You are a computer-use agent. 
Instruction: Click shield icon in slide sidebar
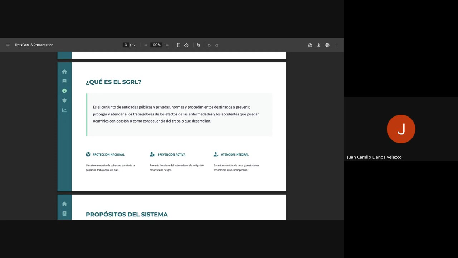pyautogui.click(x=64, y=101)
